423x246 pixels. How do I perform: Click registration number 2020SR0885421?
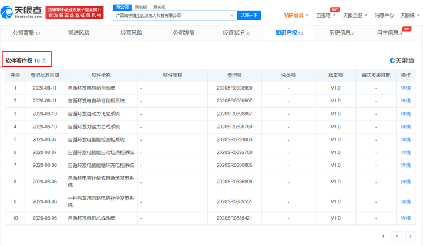point(234,218)
